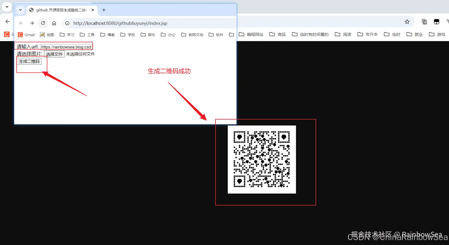This screenshot has height=245, width=449.
Task: Open the 办公 bookmark folder
Action: point(168,35)
